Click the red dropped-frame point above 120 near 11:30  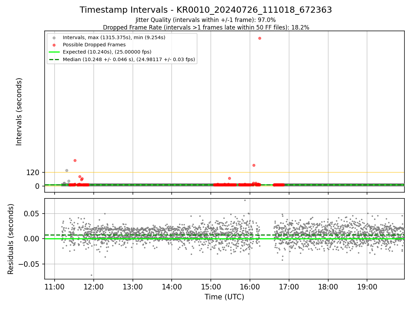(75, 160)
